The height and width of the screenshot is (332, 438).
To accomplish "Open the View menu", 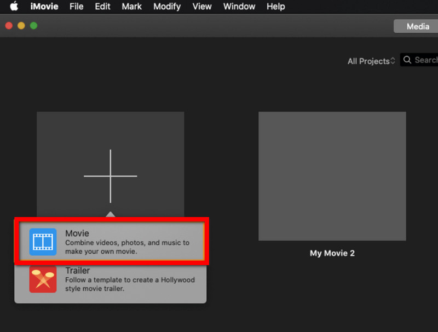I will [x=201, y=7].
